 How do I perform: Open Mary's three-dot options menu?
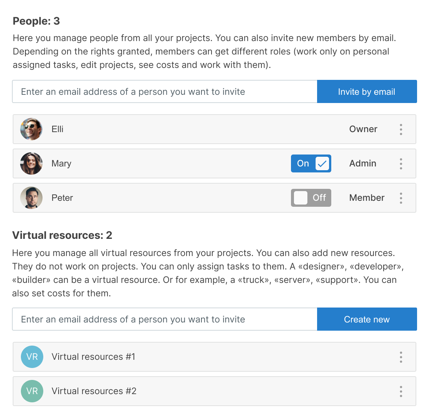tap(401, 163)
